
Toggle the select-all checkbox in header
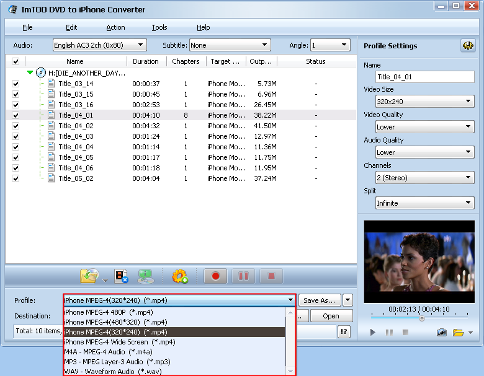coord(16,61)
